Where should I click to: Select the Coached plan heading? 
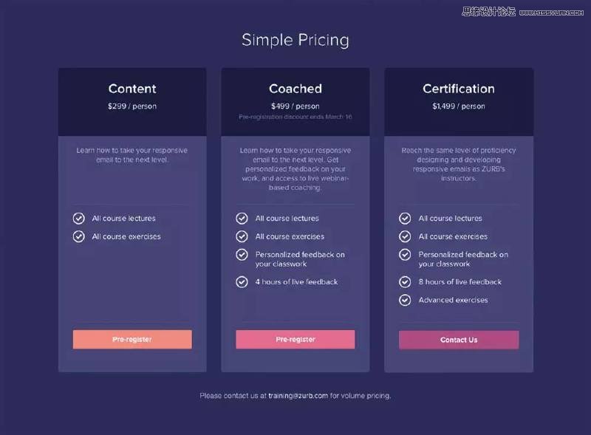295,89
